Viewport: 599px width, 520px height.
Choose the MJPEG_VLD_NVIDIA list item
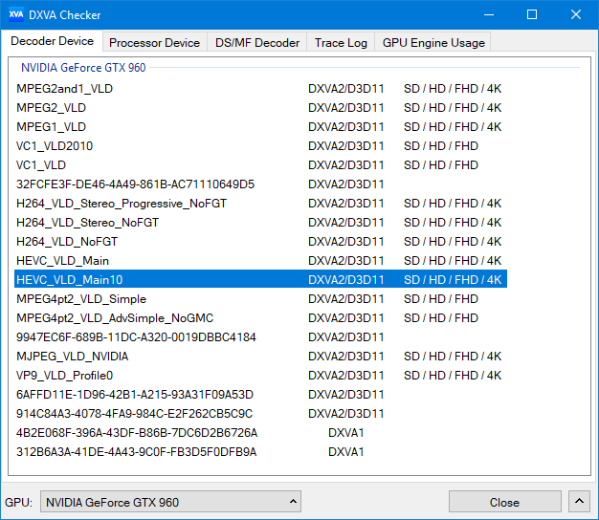tap(72, 356)
